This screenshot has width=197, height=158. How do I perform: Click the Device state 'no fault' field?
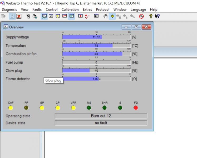[x=101, y=123]
